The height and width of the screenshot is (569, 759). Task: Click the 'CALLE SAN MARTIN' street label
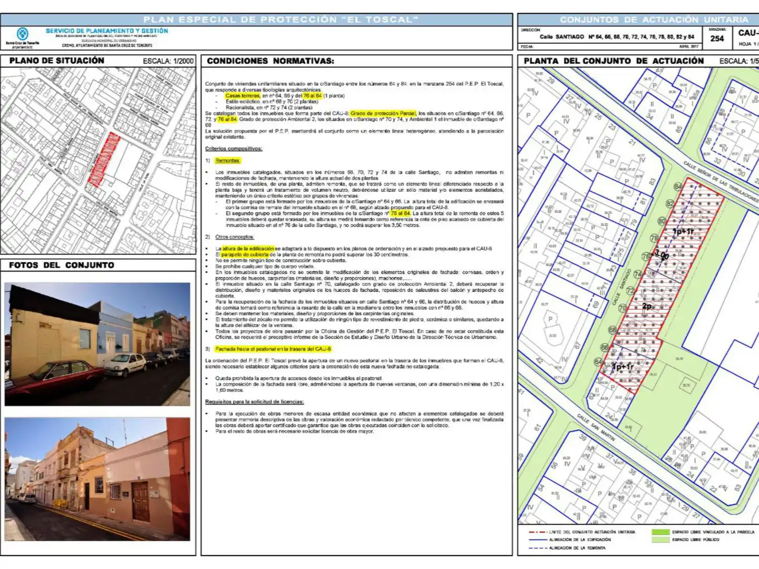596,427
